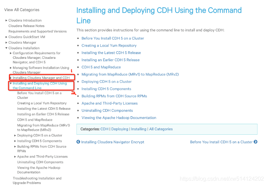267x185 pixels.
Task: Go to Installing Cloudera Navigator Encrypt page
Action: click(x=113, y=142)
